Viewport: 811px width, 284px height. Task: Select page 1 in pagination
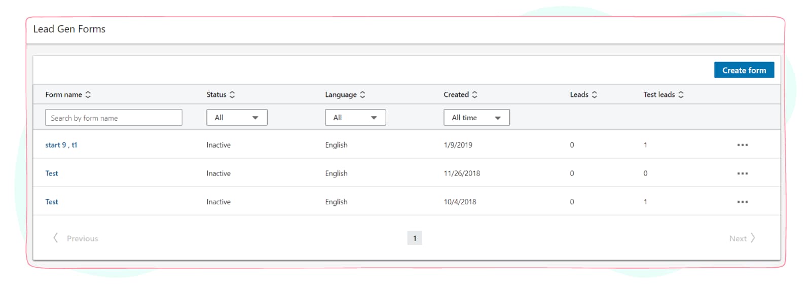click(x=415, y=238)
